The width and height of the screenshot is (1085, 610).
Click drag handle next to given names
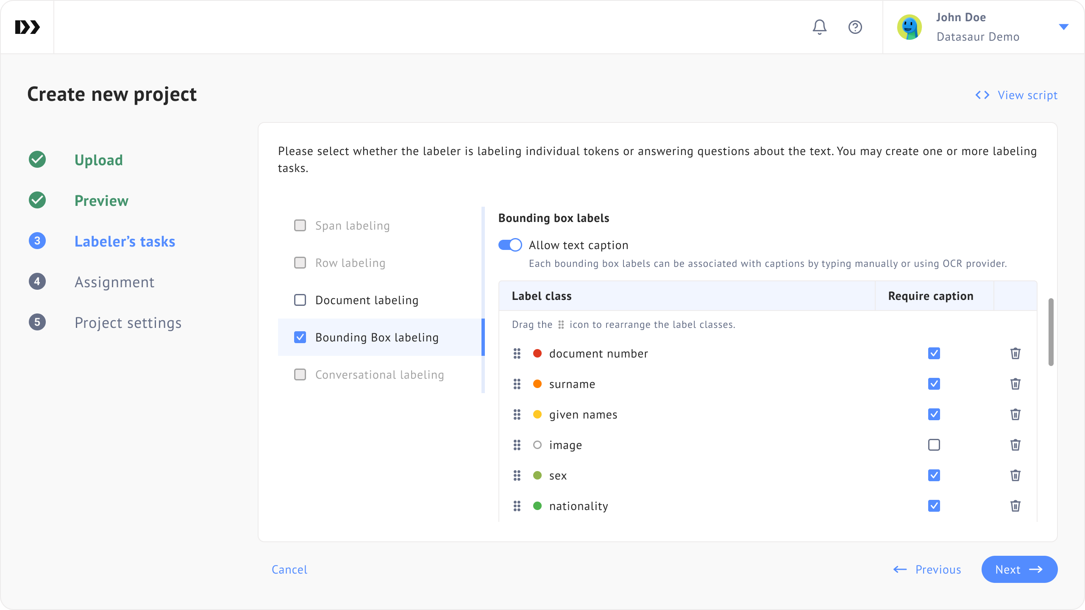(517, 414)
